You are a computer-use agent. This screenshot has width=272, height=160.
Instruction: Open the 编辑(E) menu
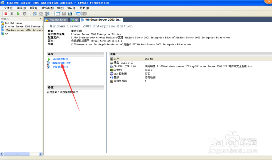(21, 8)
